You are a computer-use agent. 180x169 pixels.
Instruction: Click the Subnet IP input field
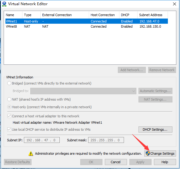click(x=42, y=140)
